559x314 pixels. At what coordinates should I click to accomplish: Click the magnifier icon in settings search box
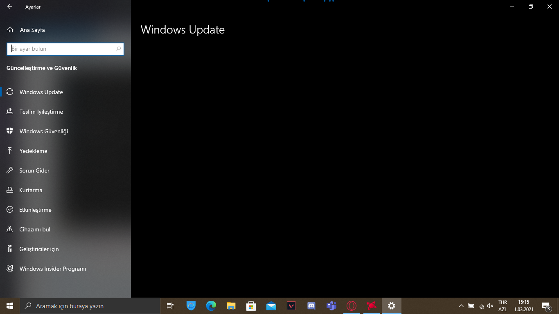118,49
